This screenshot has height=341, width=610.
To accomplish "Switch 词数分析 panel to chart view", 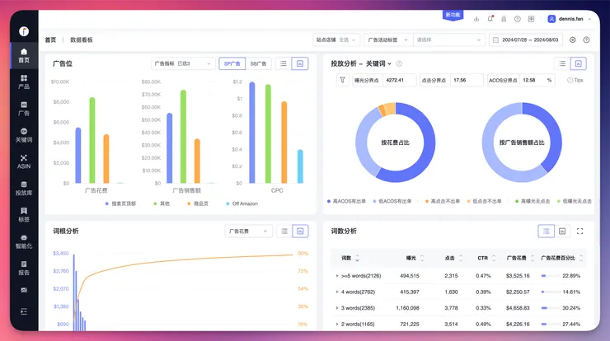I will (x=562, y=231).
